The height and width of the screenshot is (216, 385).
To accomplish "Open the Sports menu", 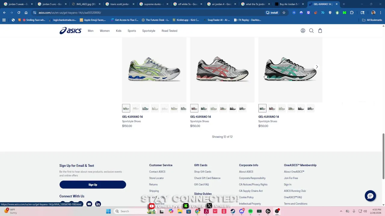I will pyautogui.click(x=132, y=31).
